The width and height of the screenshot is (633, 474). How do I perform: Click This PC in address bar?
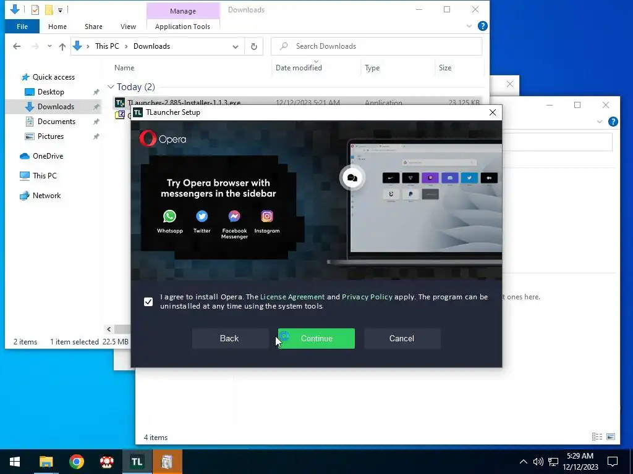pos(107,46)
